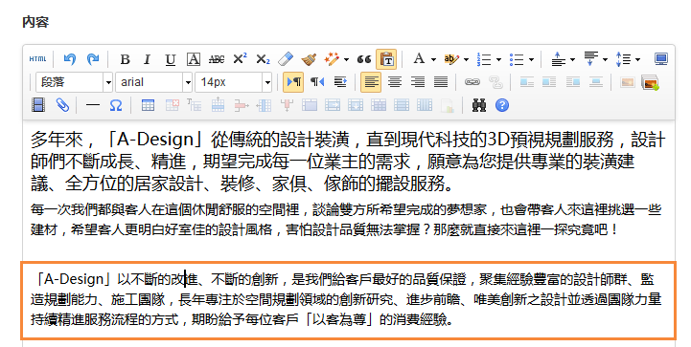Viewport: 691px width, 347px height.
Task: Click the spacing before paragraph icon
Action: 559,59
